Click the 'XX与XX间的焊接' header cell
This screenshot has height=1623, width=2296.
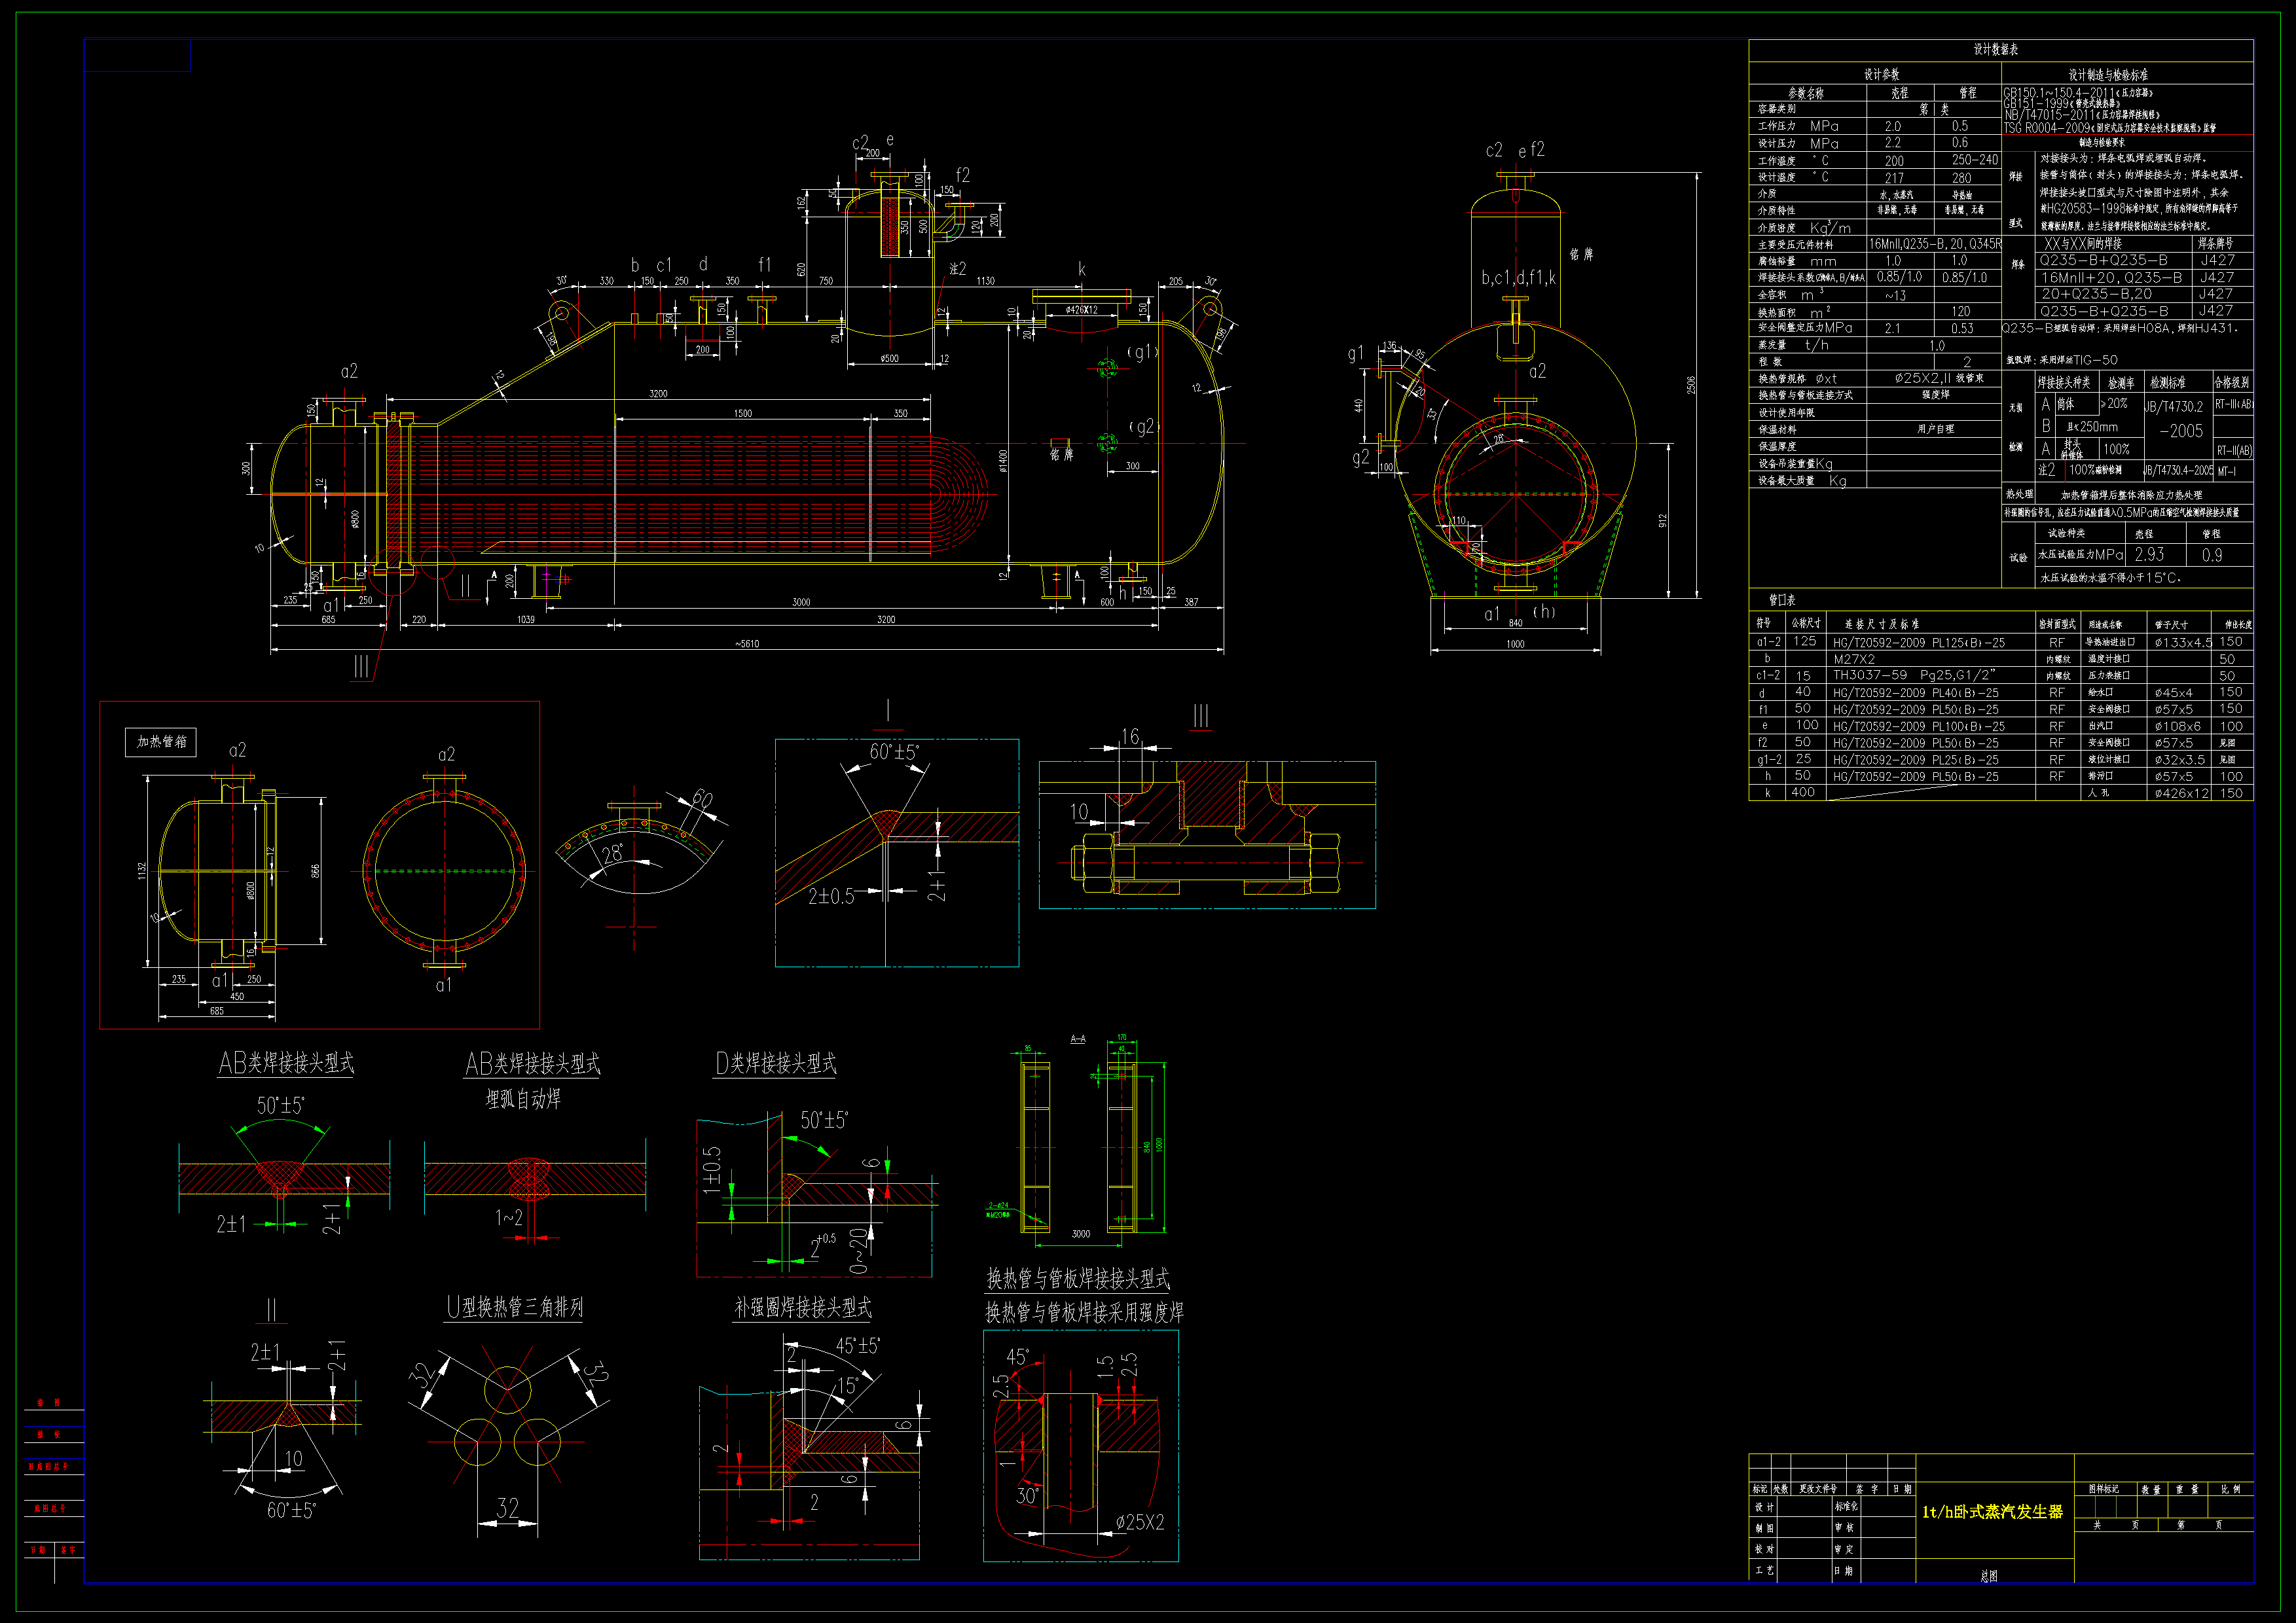2083,243
